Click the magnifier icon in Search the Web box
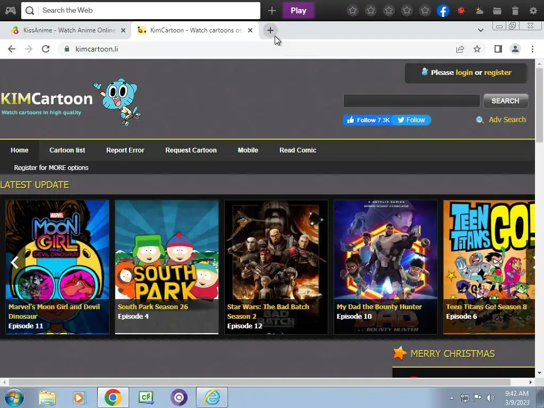Screen dimensions: 544x408 pyautogui.click(x=30, y=11)
